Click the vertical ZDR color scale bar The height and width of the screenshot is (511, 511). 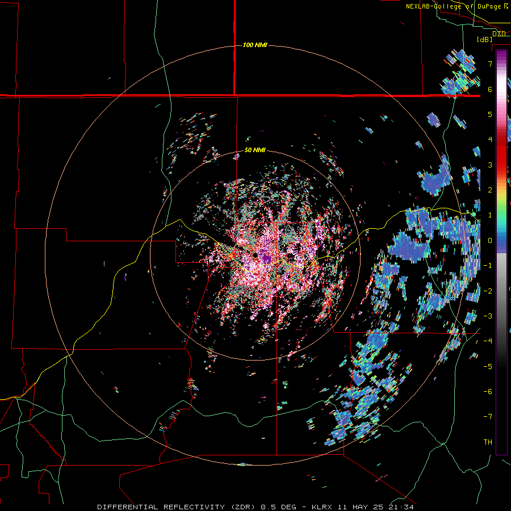click(501, 252)
